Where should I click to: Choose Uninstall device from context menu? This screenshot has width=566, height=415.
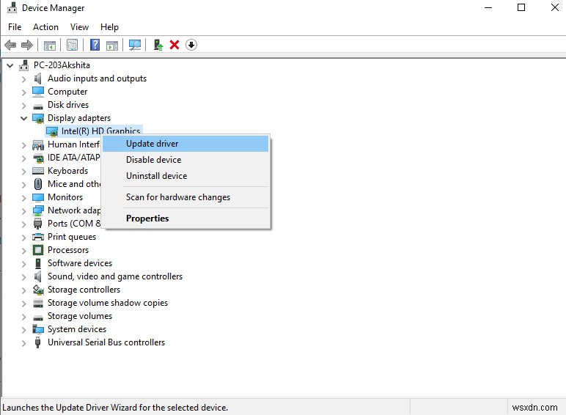[185, 176]
